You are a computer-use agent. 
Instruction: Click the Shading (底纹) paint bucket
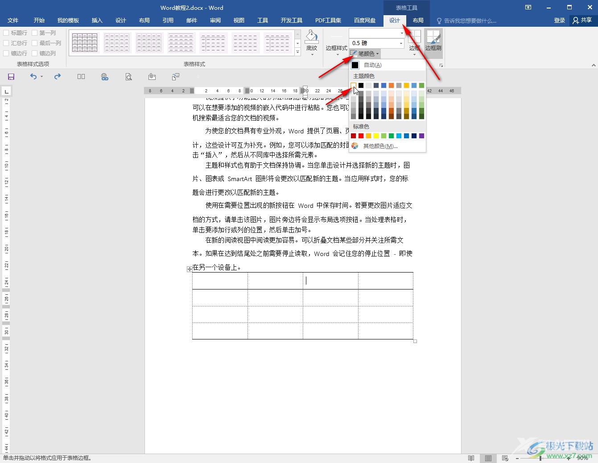(312, 37)
